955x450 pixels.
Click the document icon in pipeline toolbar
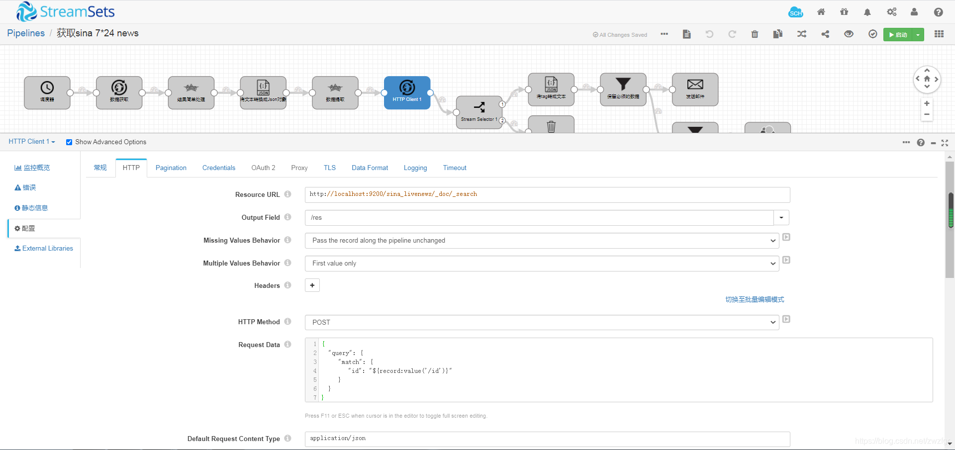(x=687, y=34)
